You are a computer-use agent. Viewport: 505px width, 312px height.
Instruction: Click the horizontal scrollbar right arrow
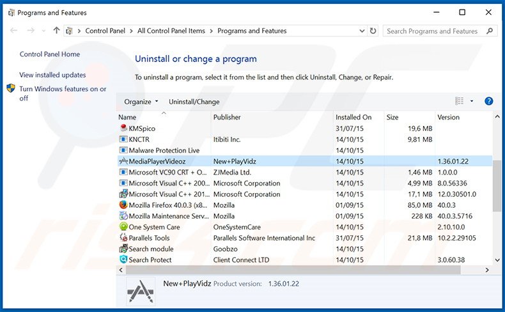[486, 270]
